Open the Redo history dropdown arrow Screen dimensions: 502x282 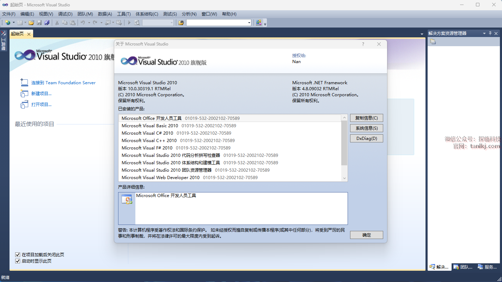pyautogui.click(x=101, y=23)
